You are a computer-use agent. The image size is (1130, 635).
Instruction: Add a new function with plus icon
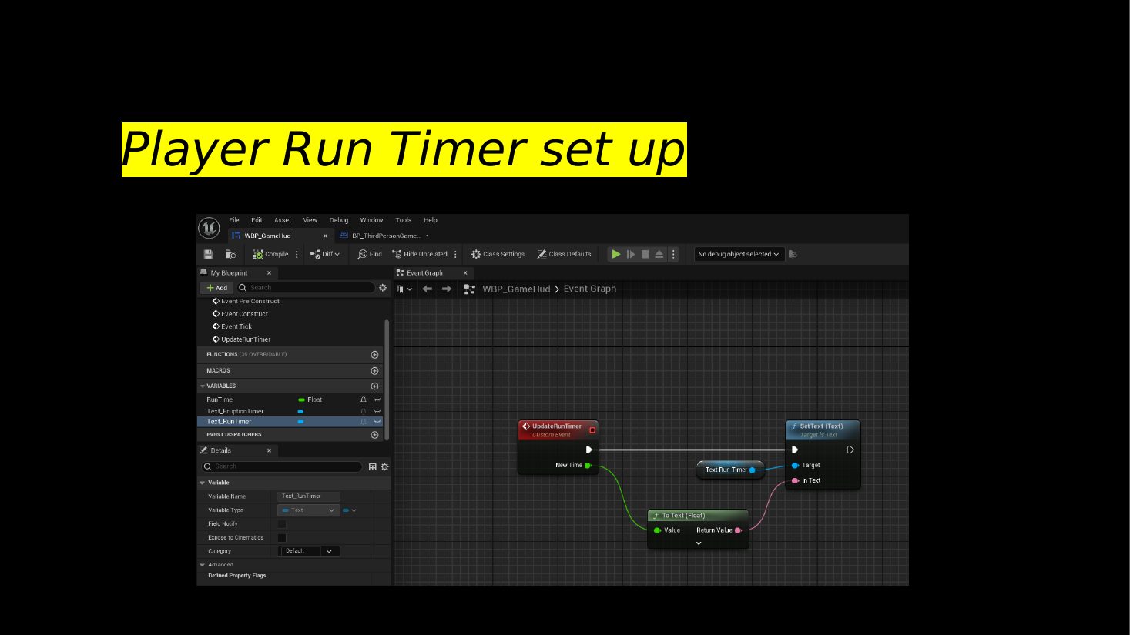click(375, 355)
